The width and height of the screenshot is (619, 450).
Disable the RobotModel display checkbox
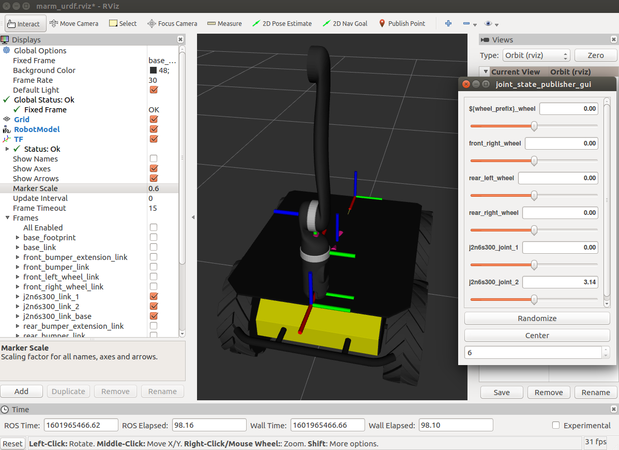(x=154, y=129)
